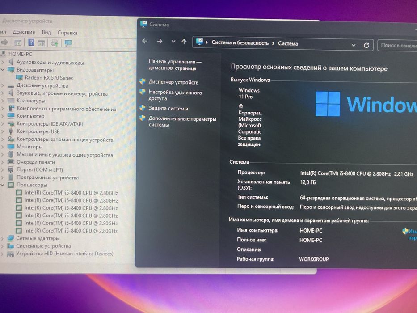Screen dimensions: 417x313
Task: Open Дополнительные параметры системы link
Action: 182,122
